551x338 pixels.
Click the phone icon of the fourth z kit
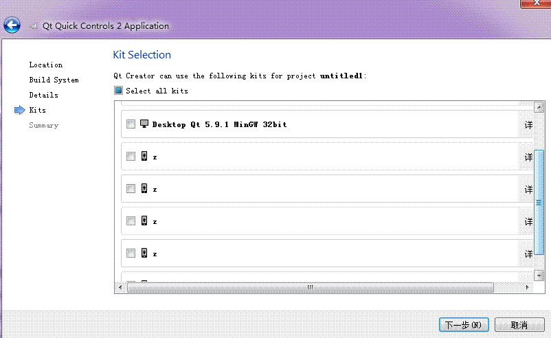(x=144, y=253)
